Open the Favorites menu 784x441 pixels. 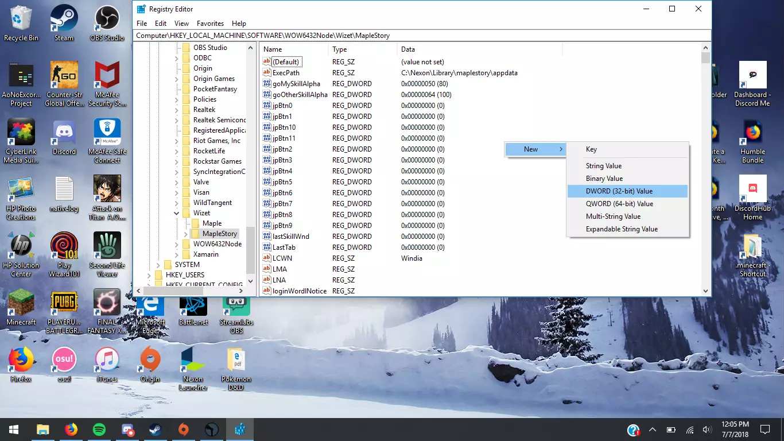coord(210,24)
